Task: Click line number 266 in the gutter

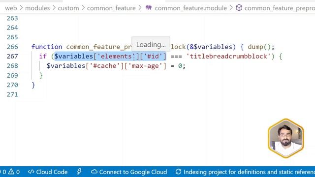Action: [x=12, y=47]
